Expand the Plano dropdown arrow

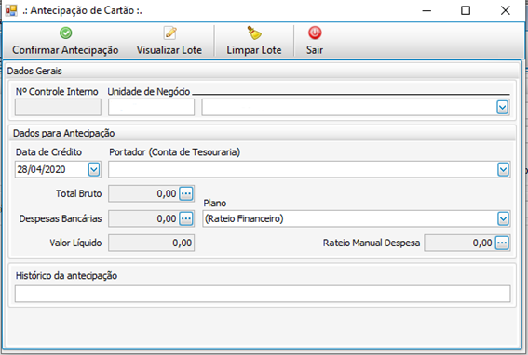click(503, 218)
